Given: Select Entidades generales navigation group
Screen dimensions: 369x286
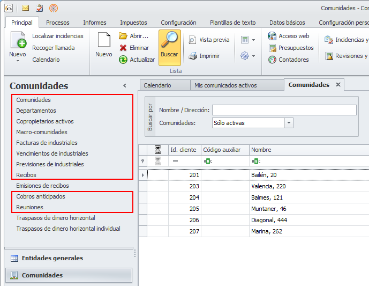Looking at the screenshot, I should 69,258.
